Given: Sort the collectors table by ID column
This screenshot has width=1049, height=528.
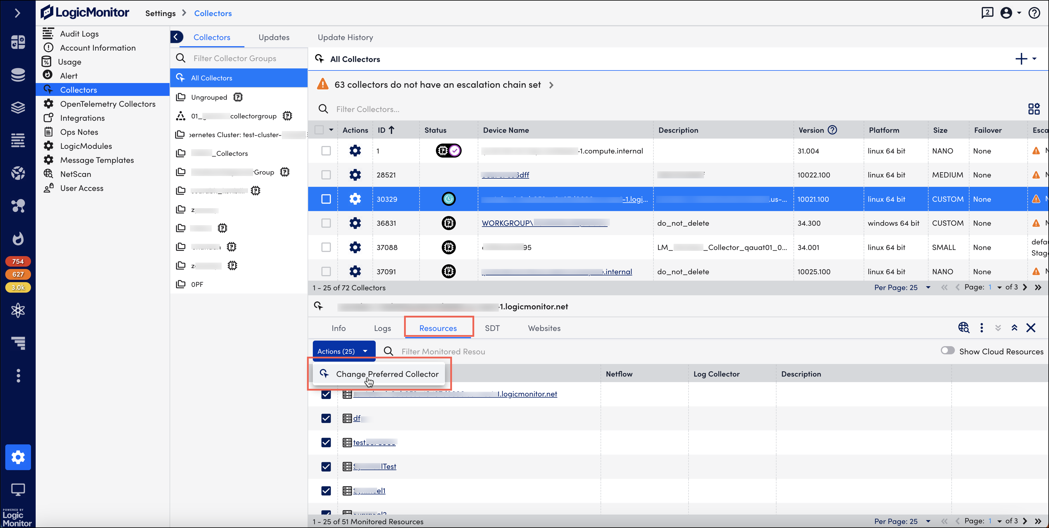Looking at the screenshot, I should [386, 130].
